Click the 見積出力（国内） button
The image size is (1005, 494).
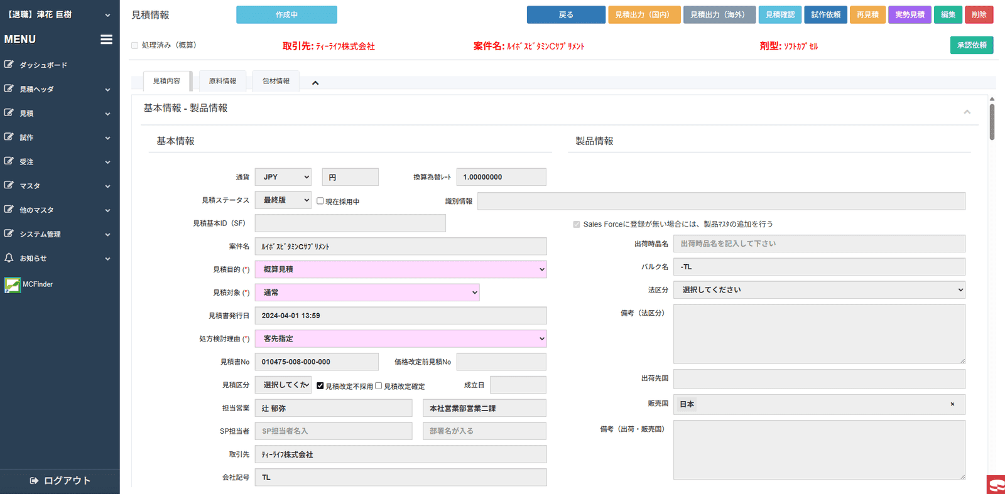[644, 14]
